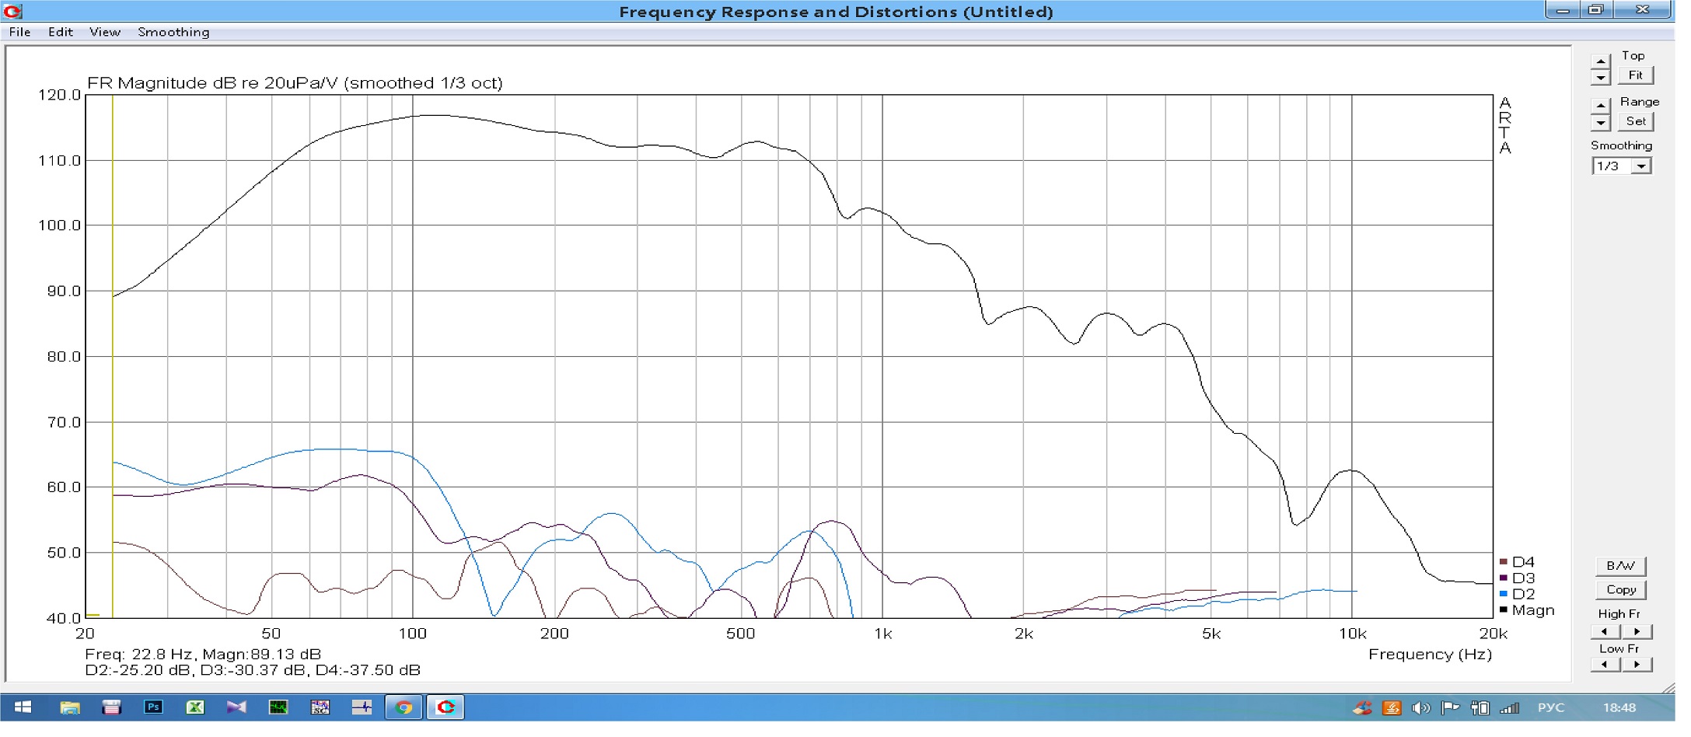The image size is (1691, 737).
Task: Launch Excel from the taskbar
Action: click(194, 707)
